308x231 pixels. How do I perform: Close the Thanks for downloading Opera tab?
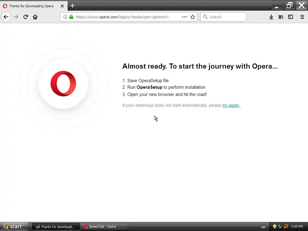[x=62, y=6]
